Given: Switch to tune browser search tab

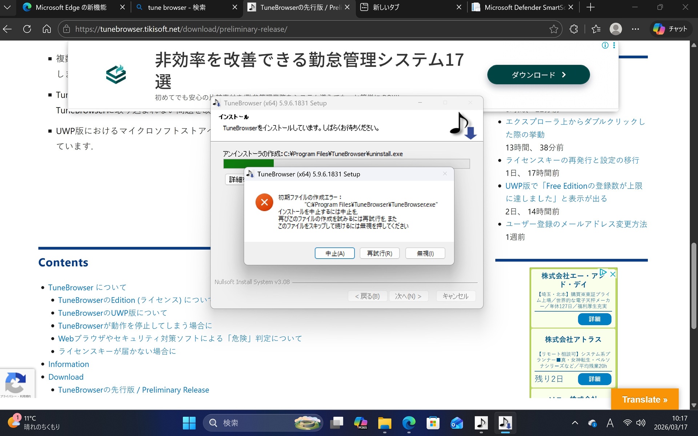Looking at the screenshot, I should [x=177, y=7].
